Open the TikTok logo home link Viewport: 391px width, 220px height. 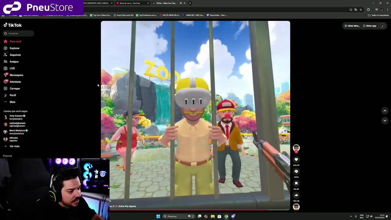coord(13,25)
